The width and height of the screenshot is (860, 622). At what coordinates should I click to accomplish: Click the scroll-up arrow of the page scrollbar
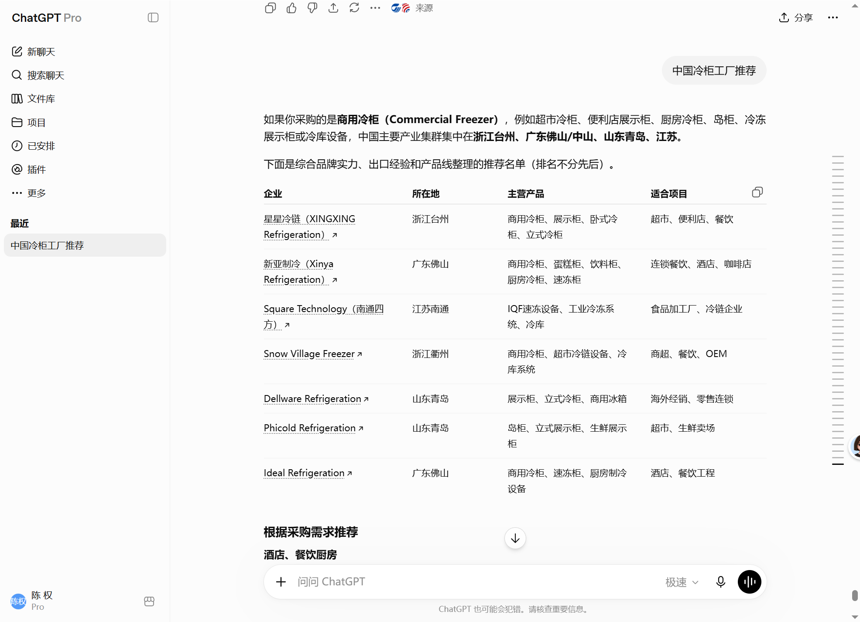[x=855, y=6]
